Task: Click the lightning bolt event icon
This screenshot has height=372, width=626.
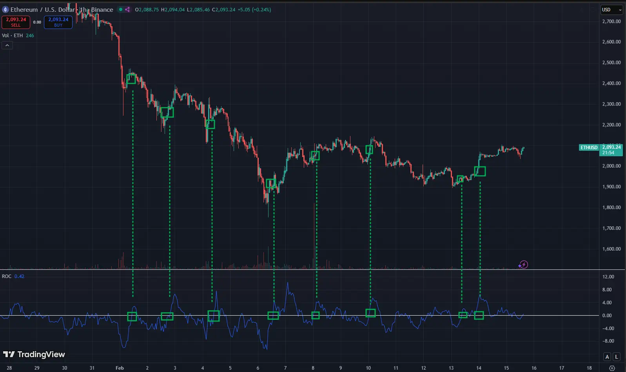Action: coord(524,265)
